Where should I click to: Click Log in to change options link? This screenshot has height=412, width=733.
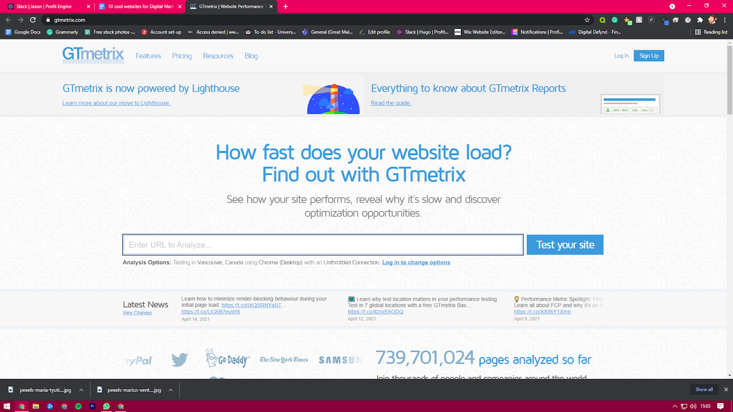416,262
